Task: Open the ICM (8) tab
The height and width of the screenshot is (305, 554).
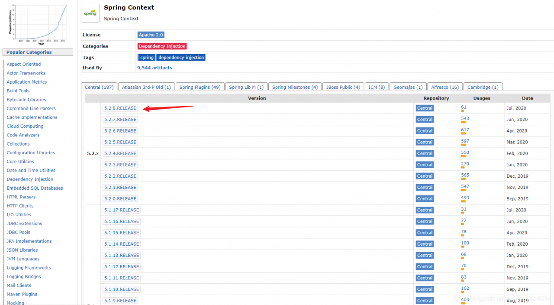Action: [377, 87]
